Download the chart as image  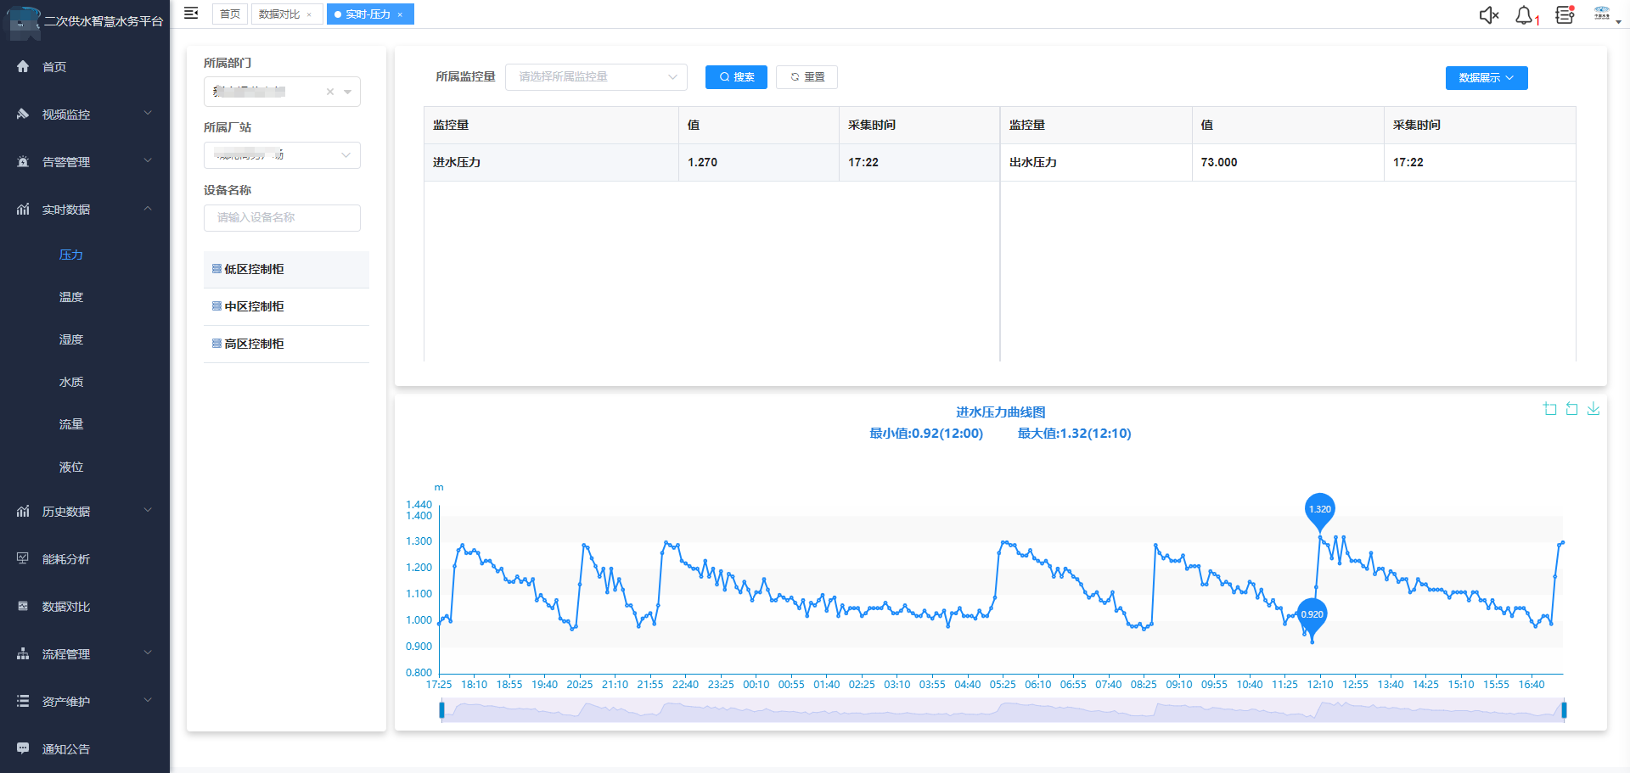pyautogui.click(x=1593, y=409)
